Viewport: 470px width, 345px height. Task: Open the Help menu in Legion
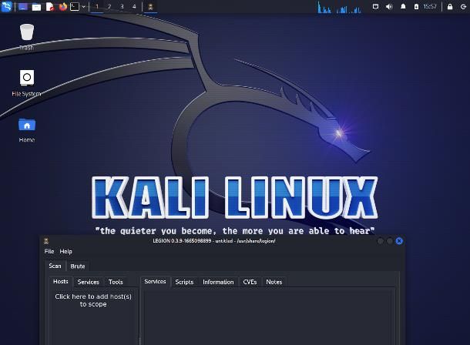coord(66,251)
